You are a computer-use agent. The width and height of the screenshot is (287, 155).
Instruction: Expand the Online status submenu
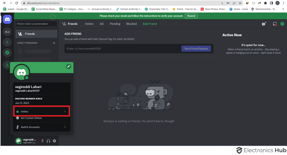click(42, 112)
